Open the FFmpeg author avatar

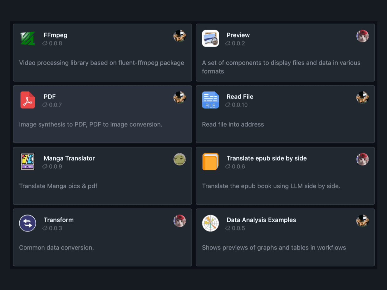coord(179,36)
